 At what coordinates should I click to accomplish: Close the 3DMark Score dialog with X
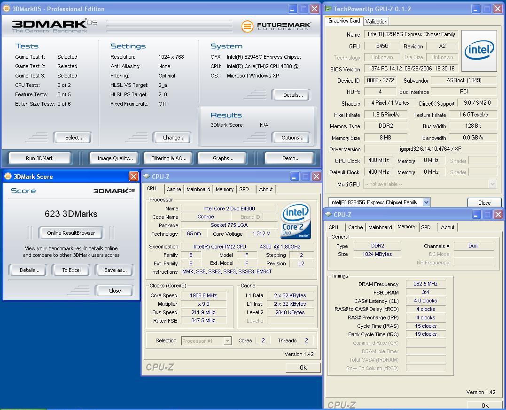click(133, 176)
